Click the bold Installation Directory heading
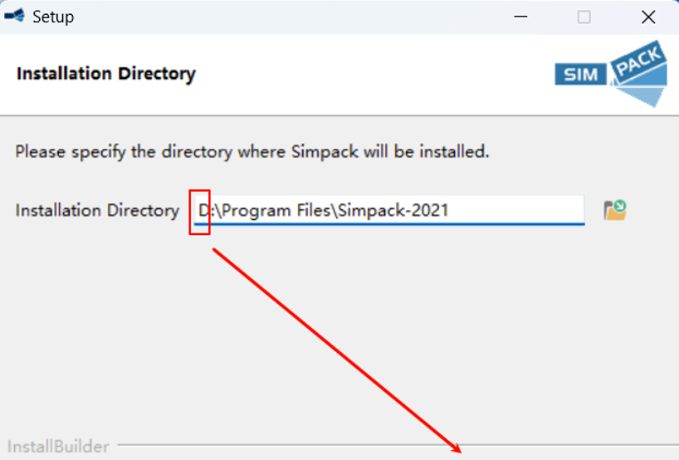Viewport: 679px width, 460px height. point(105,73)
